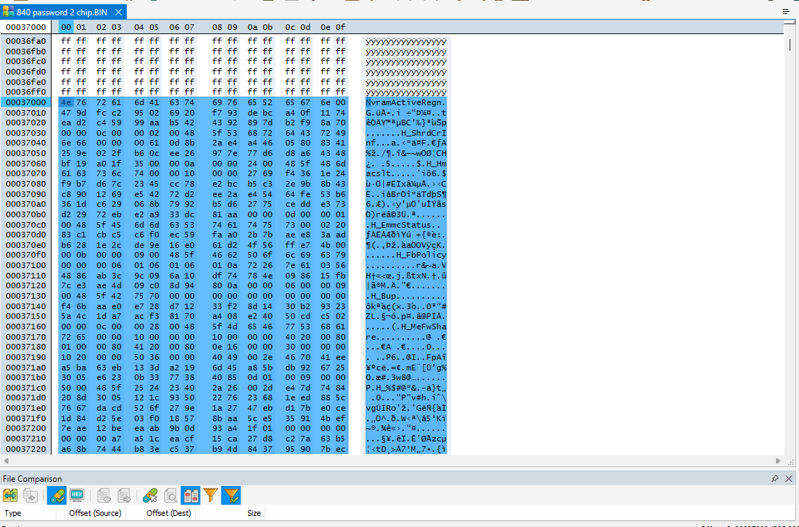Sort by the Type column header

[13, 513]
